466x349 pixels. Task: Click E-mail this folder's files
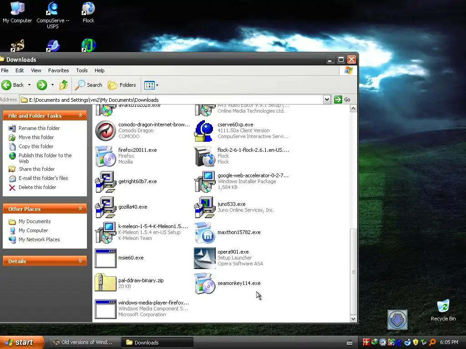(x=43, y=178)
